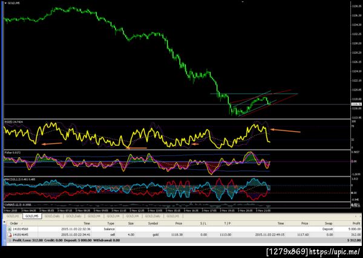Viewport: 363px width, 258px height.
Task: Select order number 141814645
Action: (x=20, y=234)
